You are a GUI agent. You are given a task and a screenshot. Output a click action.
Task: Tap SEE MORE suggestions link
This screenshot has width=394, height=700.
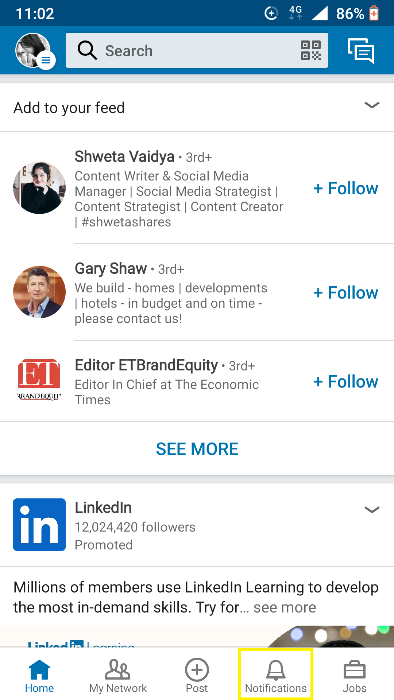point(197,449)
